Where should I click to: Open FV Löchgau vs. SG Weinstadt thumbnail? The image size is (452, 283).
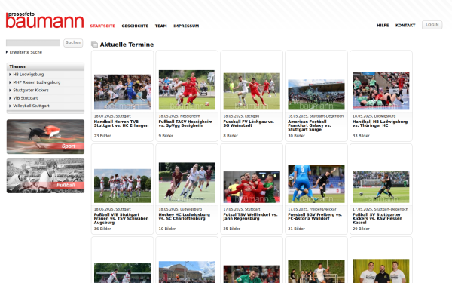pyautogui.click(x=252, y=91)
